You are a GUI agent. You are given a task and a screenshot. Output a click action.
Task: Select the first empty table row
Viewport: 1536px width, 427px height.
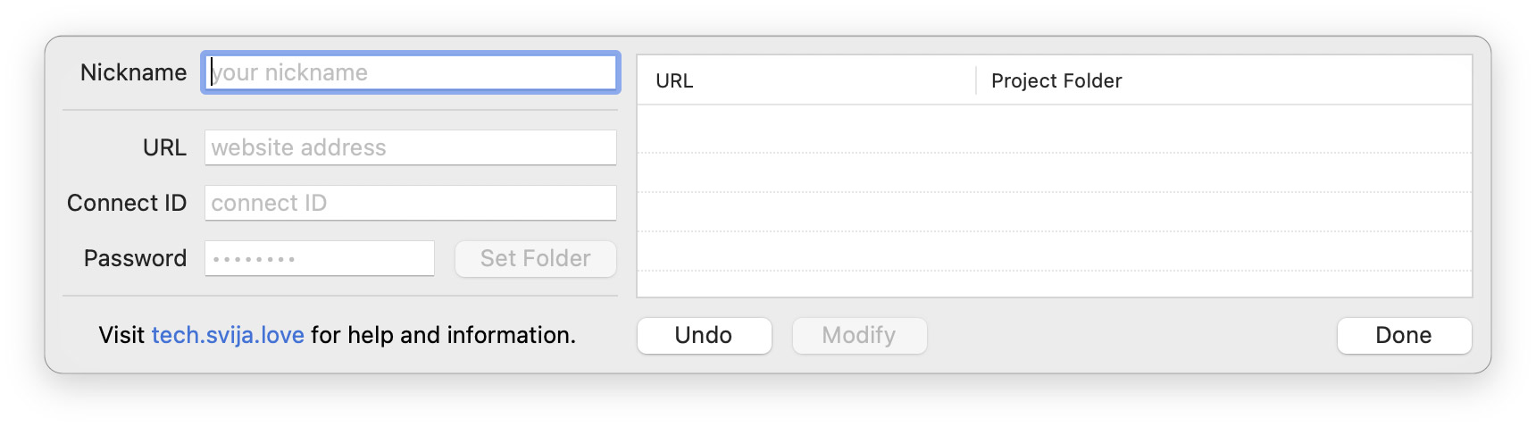pos(1054,130)
